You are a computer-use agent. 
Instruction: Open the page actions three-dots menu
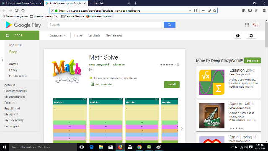coord(204,10)
